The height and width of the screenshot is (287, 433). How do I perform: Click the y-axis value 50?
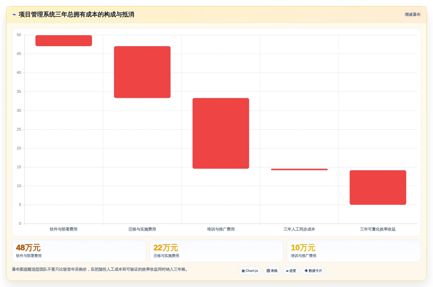point(19,35)
